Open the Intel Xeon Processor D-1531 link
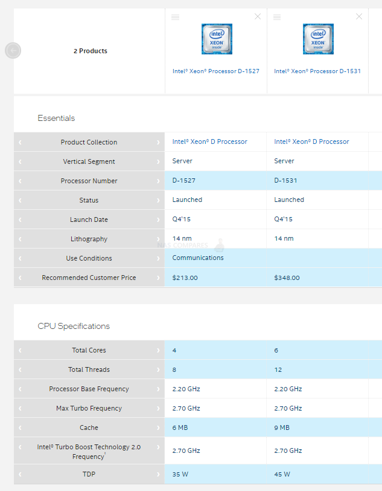 tap(317, 71)
